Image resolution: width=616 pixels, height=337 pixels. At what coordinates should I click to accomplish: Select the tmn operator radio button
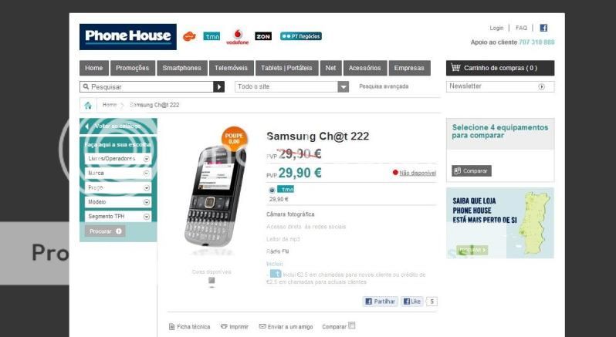pyautogui.click(x=272, y=190)
